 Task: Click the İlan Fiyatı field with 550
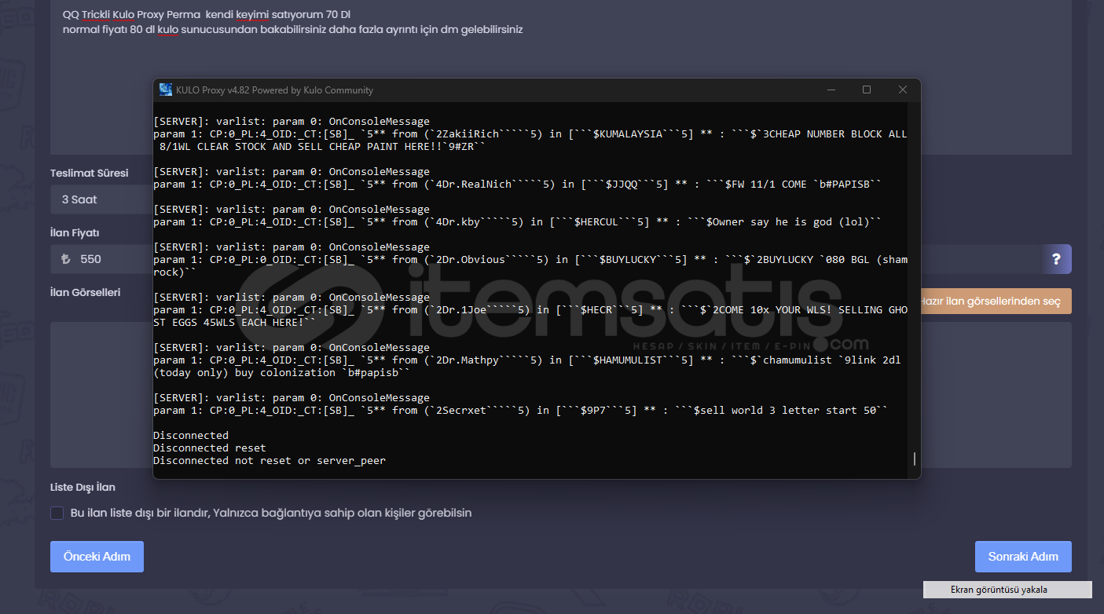pyautogui.click(x=102, y=259)
